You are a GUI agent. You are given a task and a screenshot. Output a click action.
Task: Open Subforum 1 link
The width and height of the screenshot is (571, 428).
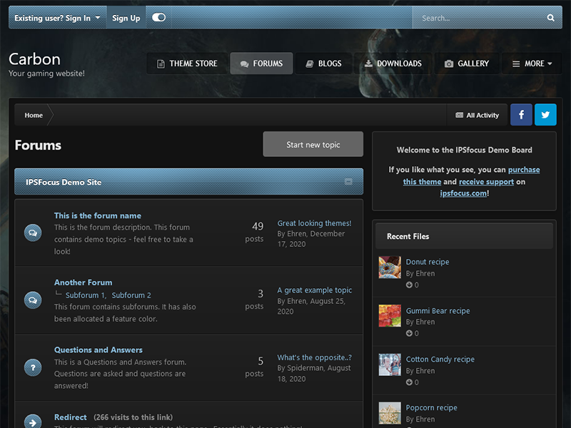(x=85, y=295)
